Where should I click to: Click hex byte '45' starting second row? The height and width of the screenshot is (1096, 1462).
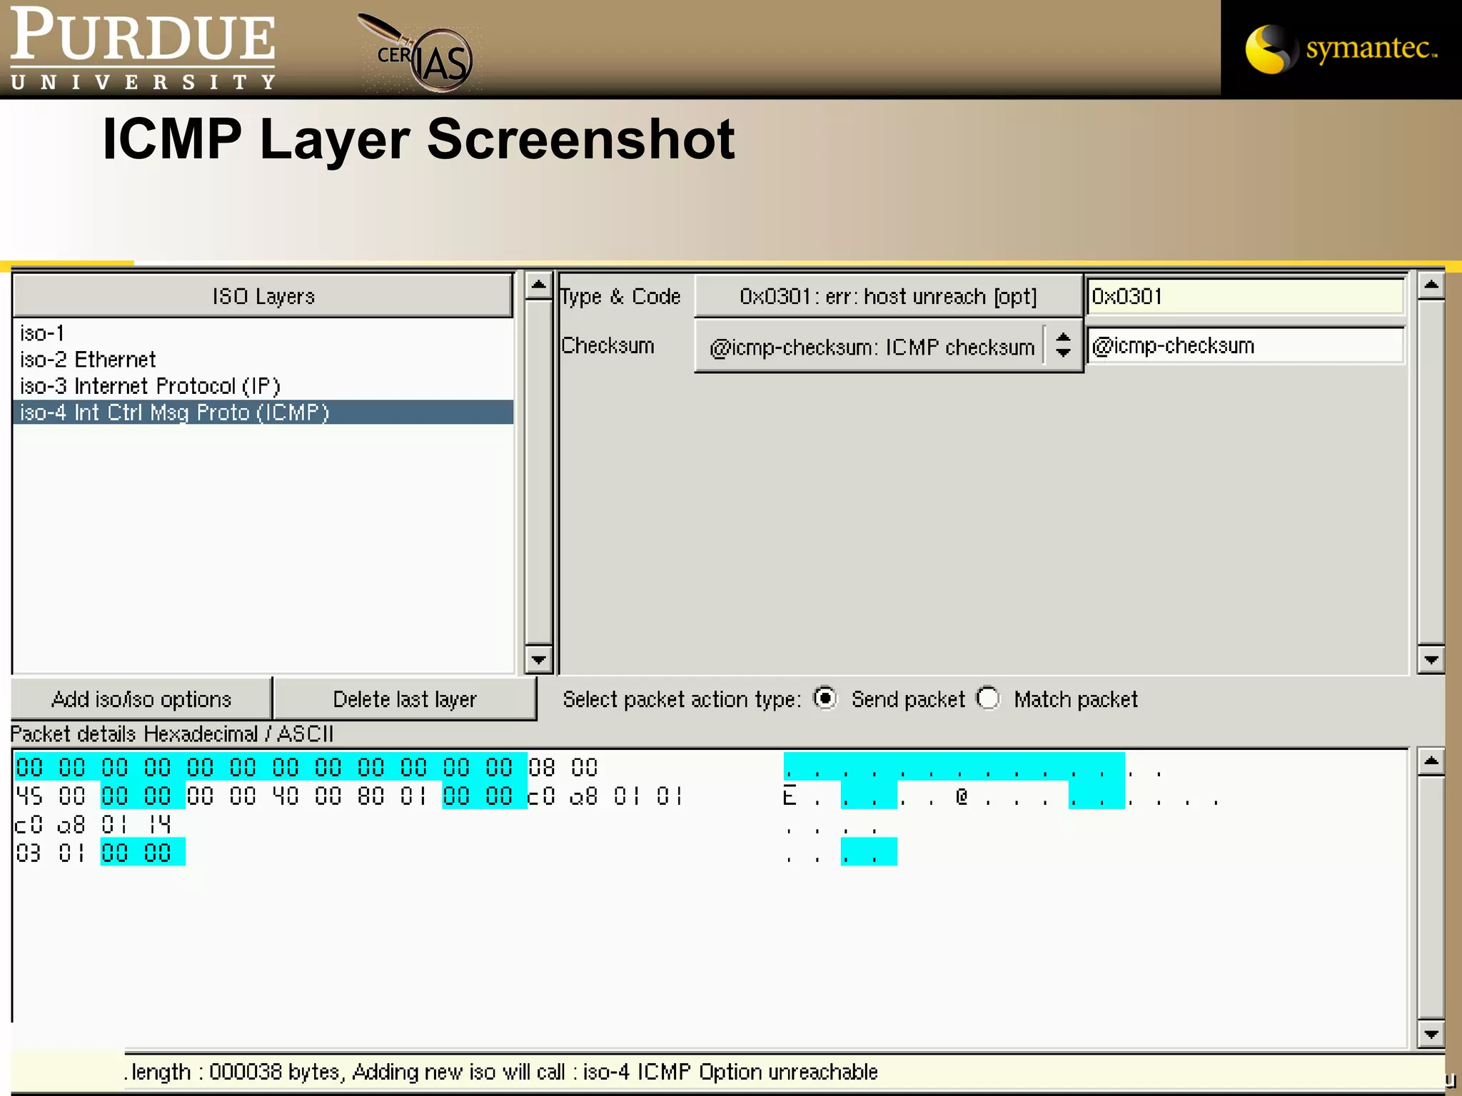29,796
